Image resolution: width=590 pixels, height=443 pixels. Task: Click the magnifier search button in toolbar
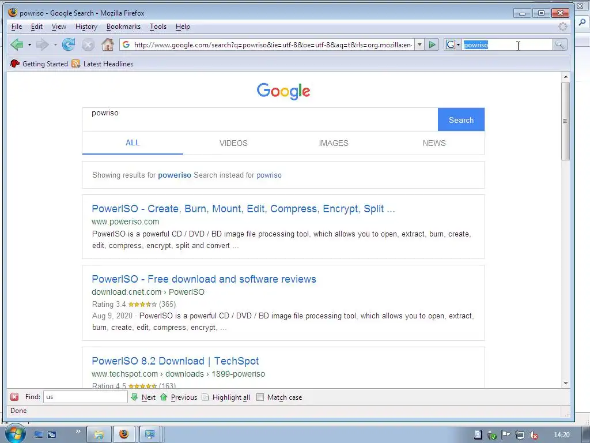560,45
